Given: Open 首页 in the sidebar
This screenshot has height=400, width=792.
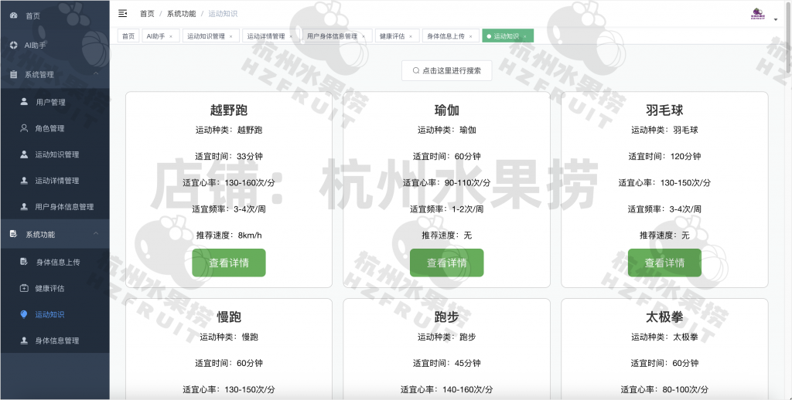Looking at the screenshot, I should pos(55,15).
